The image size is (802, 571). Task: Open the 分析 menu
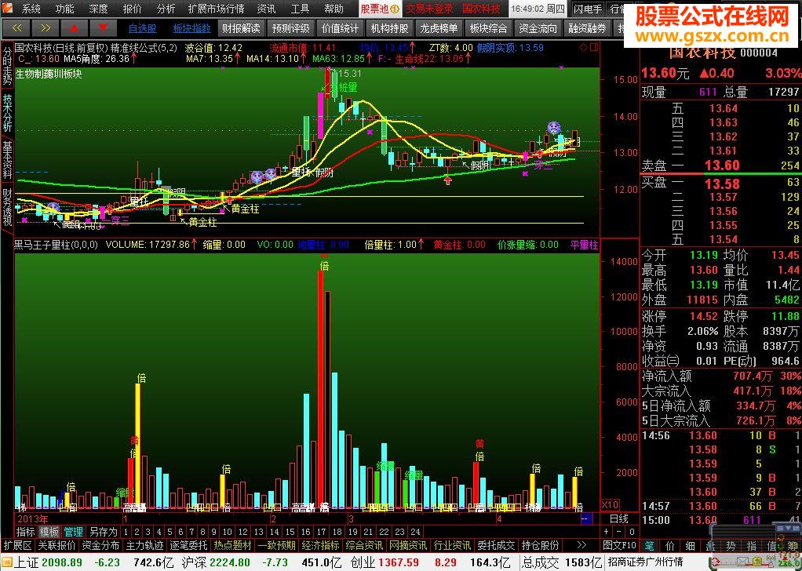(166, 9)
